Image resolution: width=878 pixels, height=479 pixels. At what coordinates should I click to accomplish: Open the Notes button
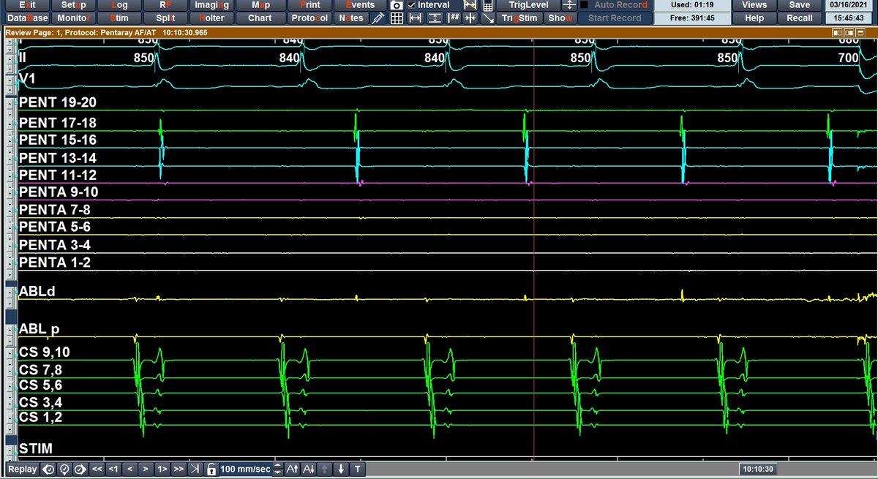[351, 18]
